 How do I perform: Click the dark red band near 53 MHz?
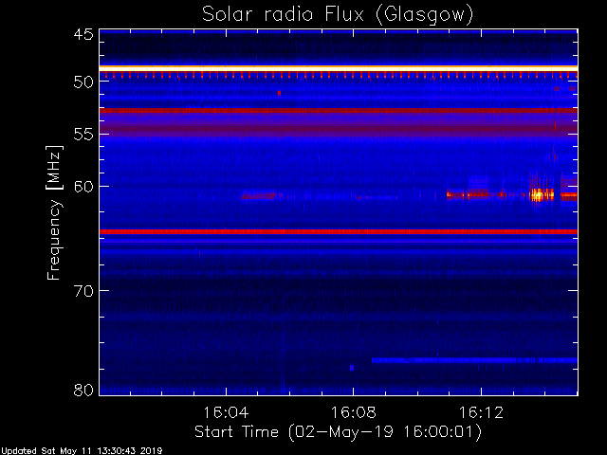[339, 111]
